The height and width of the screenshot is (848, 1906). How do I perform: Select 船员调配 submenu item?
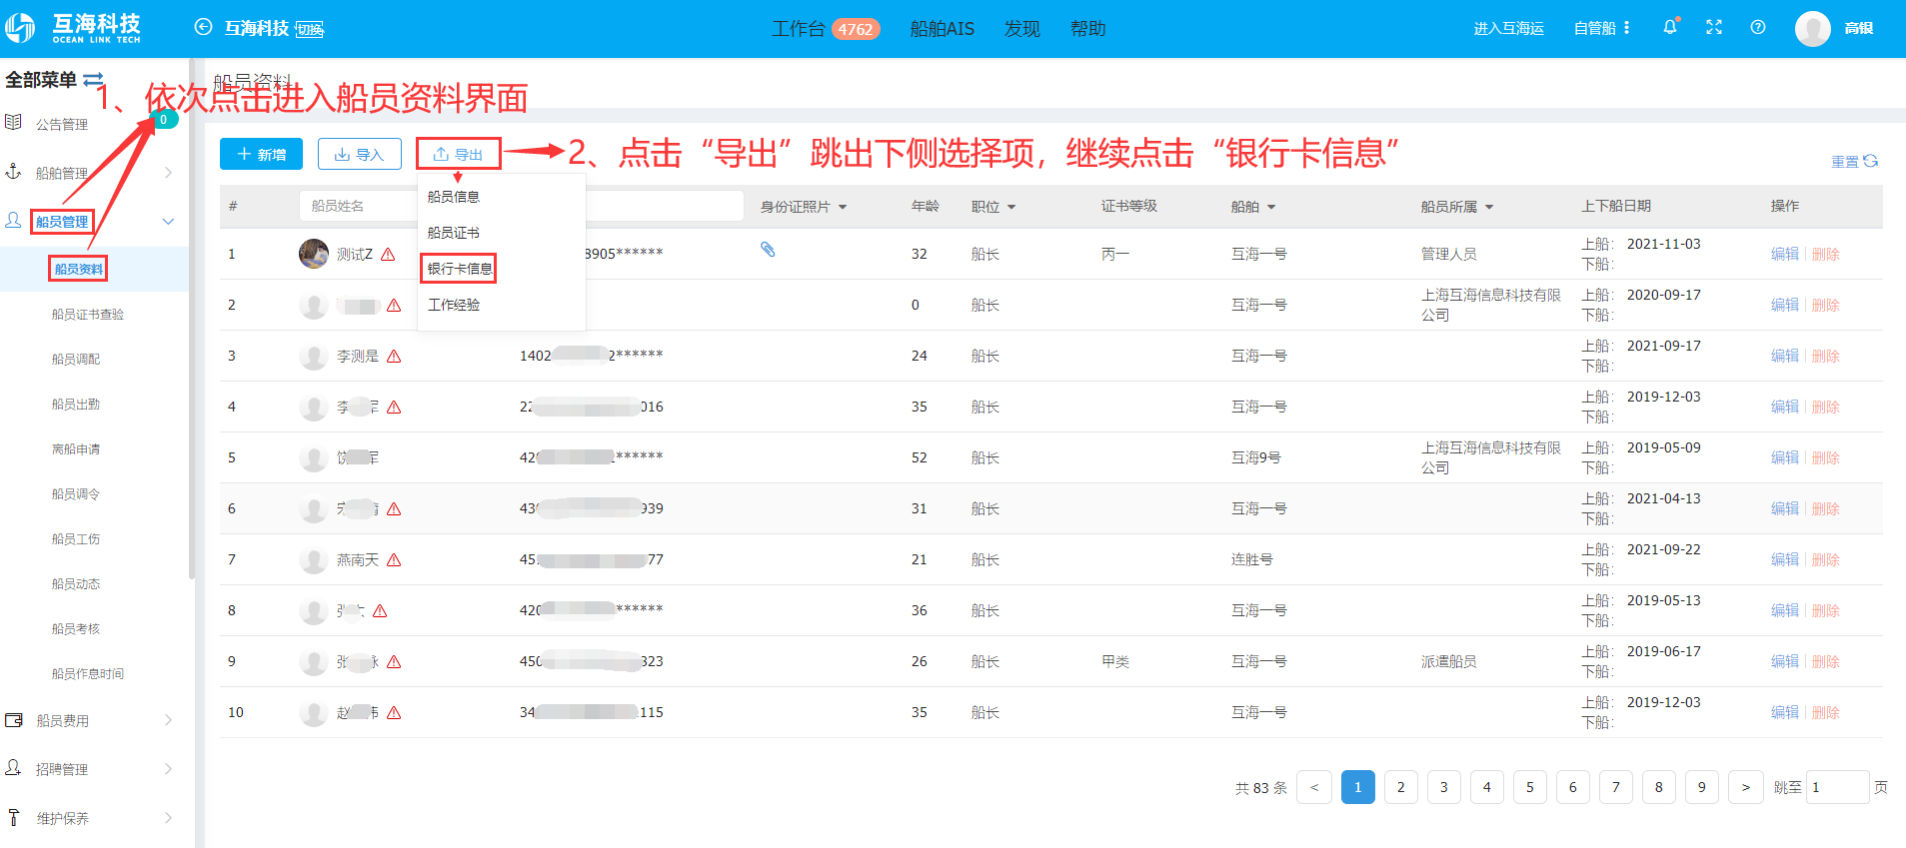tap(76, 359)
